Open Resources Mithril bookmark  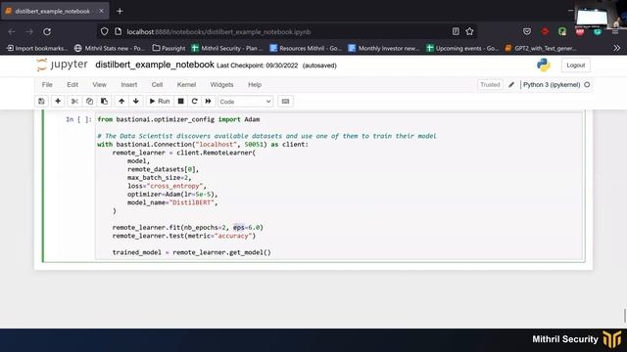coord(306,48)
